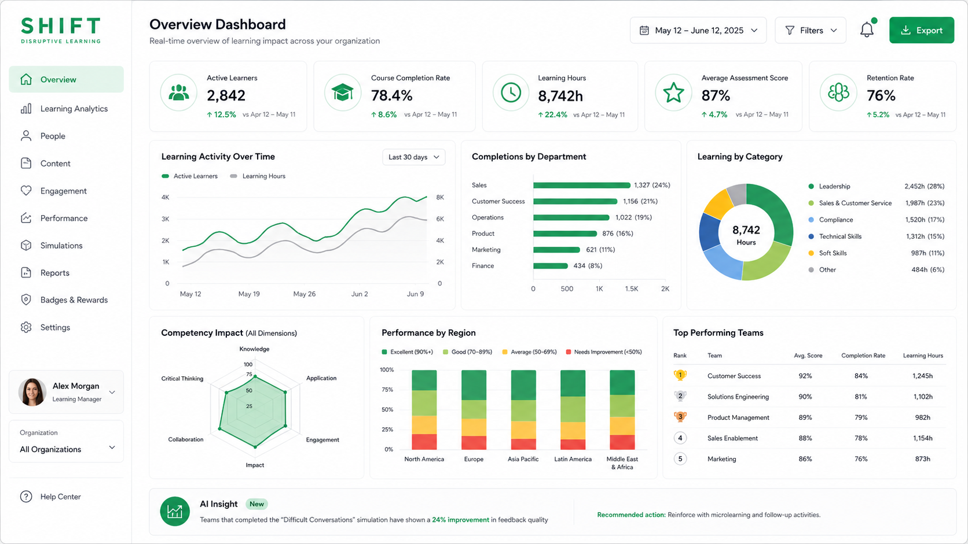This screenshot has height=544, width=968.
Task: Click the SHIFT Disruptive Learning logo
Action: [61, 30]
